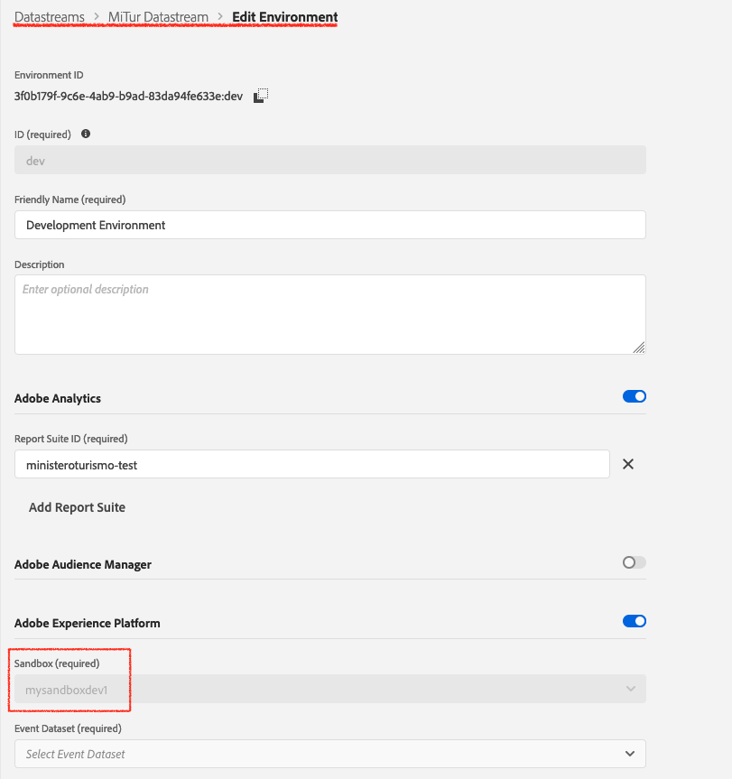732x779 pixels.
Task: Disable the Adobe Analytics toggle
Action: point(634,396)
